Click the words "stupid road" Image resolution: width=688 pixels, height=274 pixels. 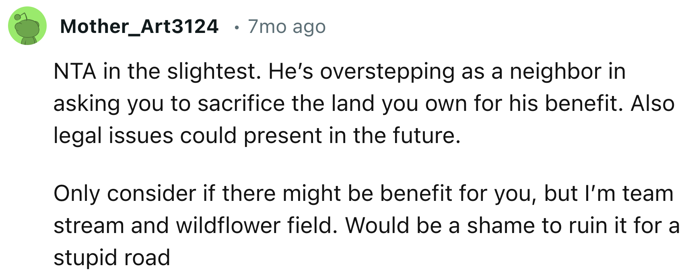click(111, 258)
